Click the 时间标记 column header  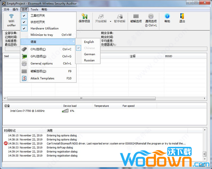point(24,130)
